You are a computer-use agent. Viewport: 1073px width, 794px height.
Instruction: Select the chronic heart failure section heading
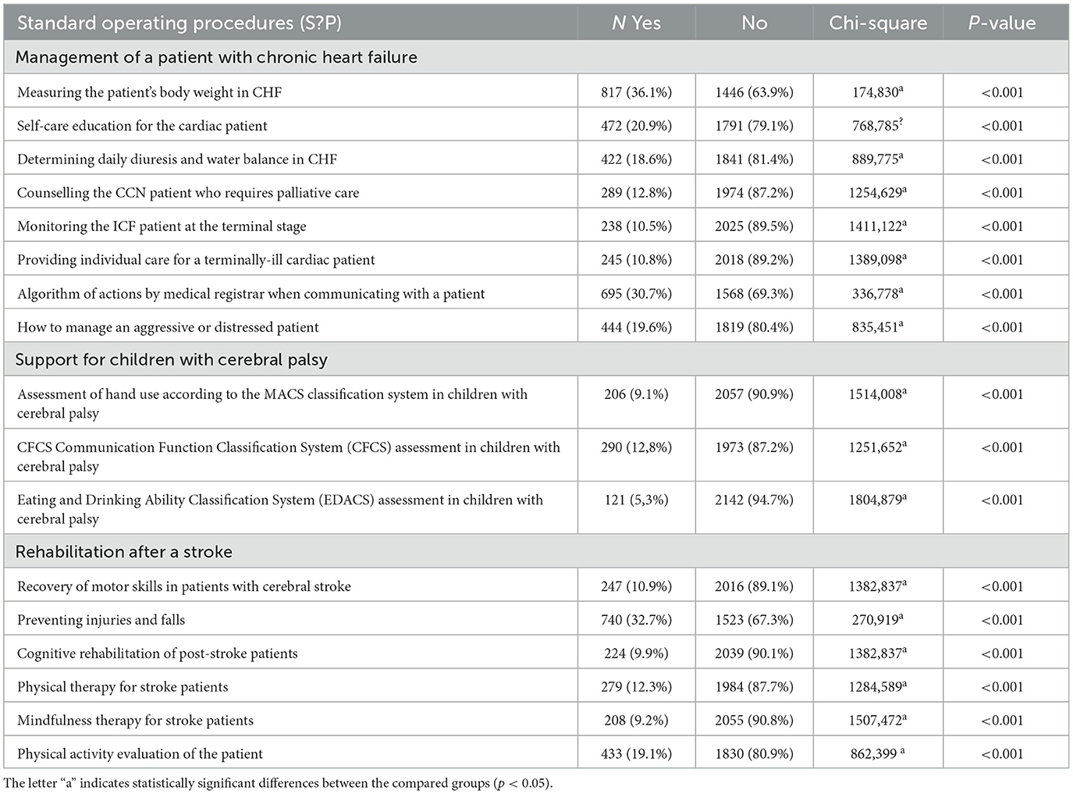click(x=216, y=57)
